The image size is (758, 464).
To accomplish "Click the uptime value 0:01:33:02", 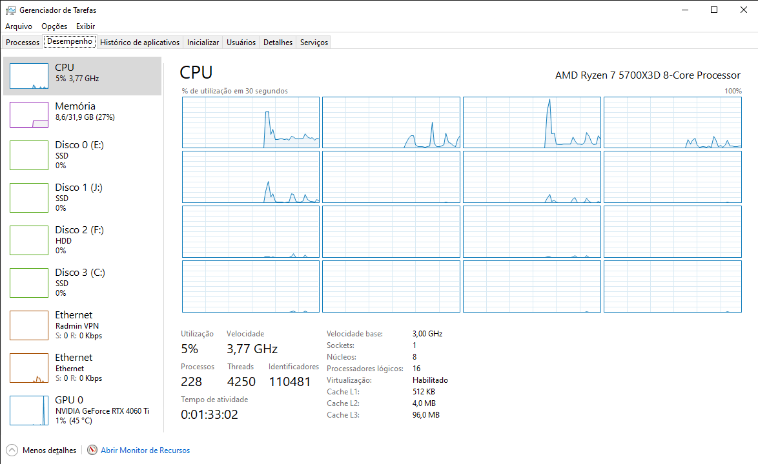I will 209,414.
